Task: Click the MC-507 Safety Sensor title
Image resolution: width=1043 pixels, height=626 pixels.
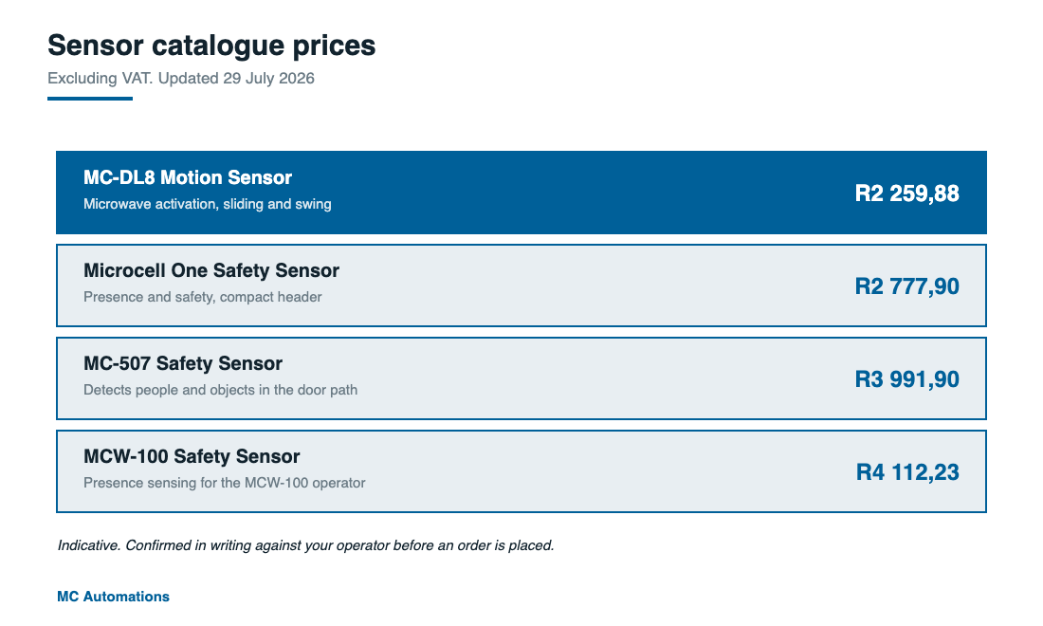Action: coord(183,364)
